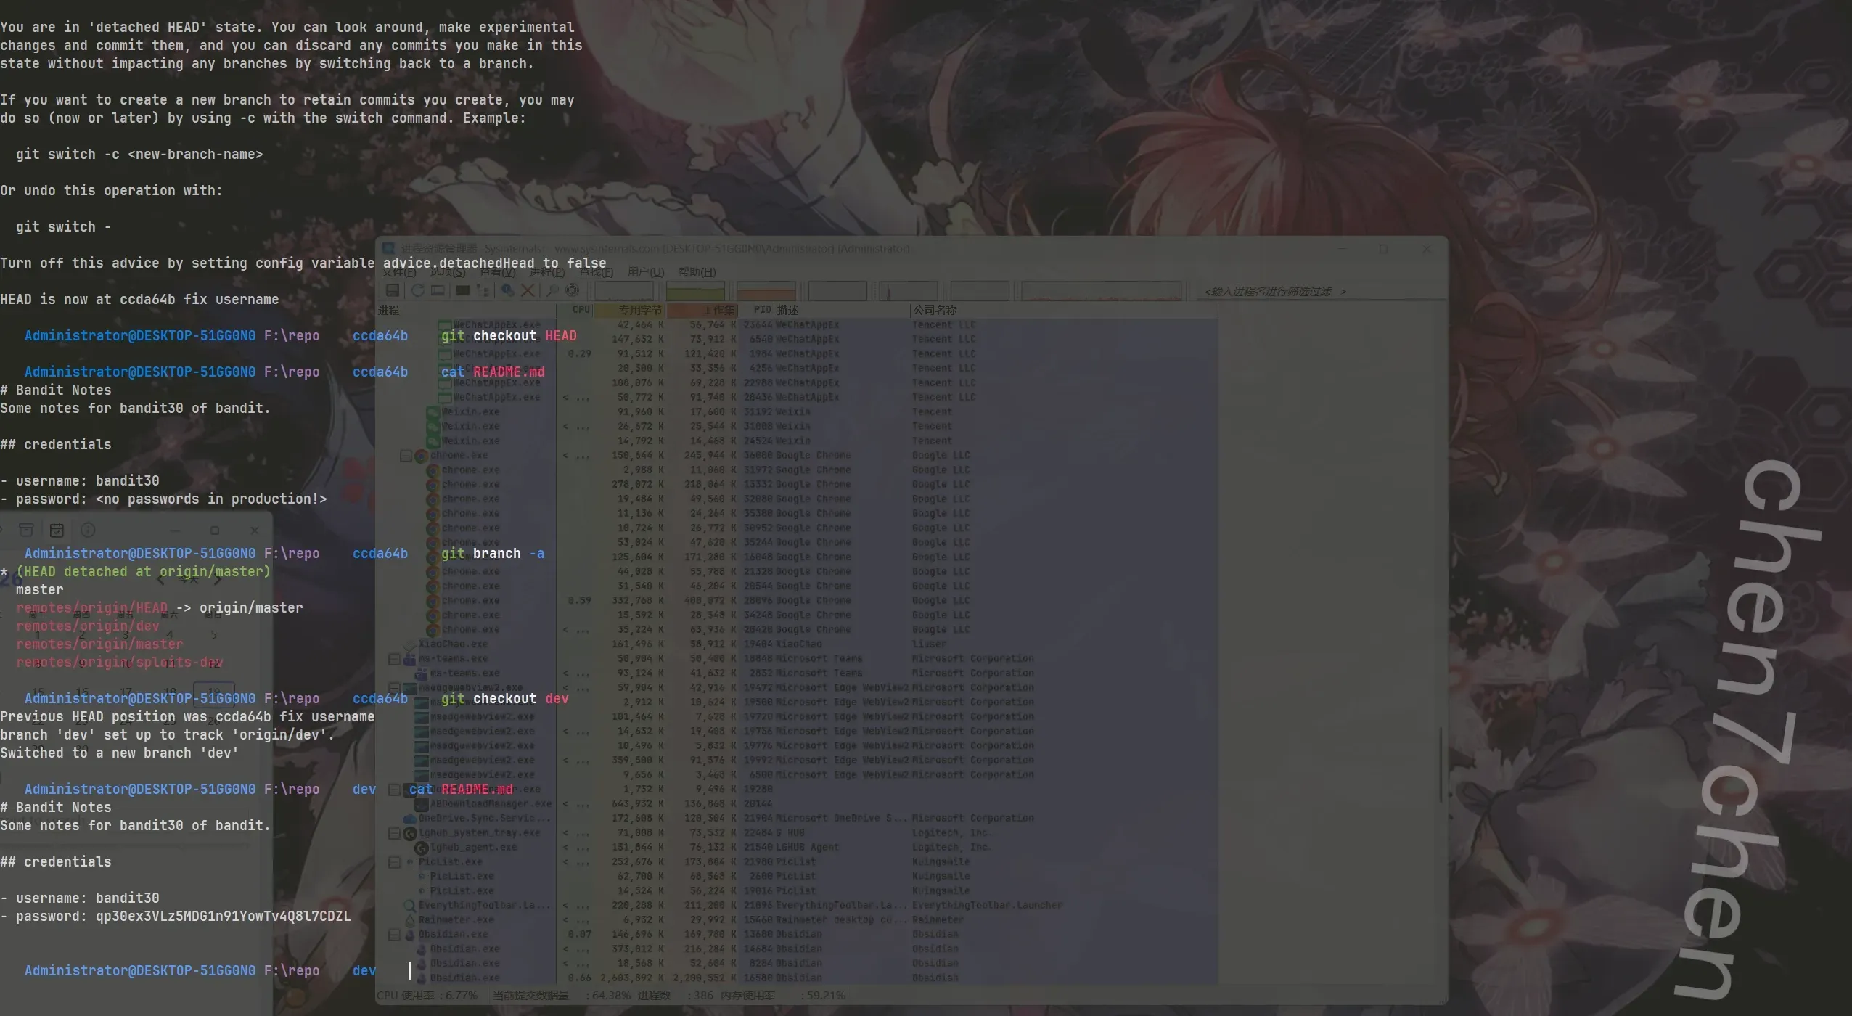Click the Save icon in Process Explorer toolbar

(393, 291)
